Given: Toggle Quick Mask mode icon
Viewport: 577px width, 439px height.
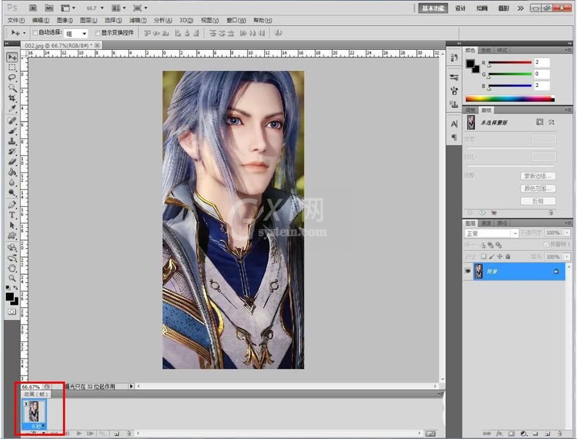Looking at the screenshot, I should [x=12, y=312].
